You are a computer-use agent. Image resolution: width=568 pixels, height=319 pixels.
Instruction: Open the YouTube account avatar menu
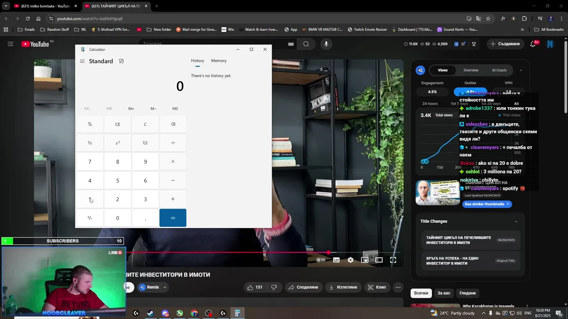click(550, 44)
